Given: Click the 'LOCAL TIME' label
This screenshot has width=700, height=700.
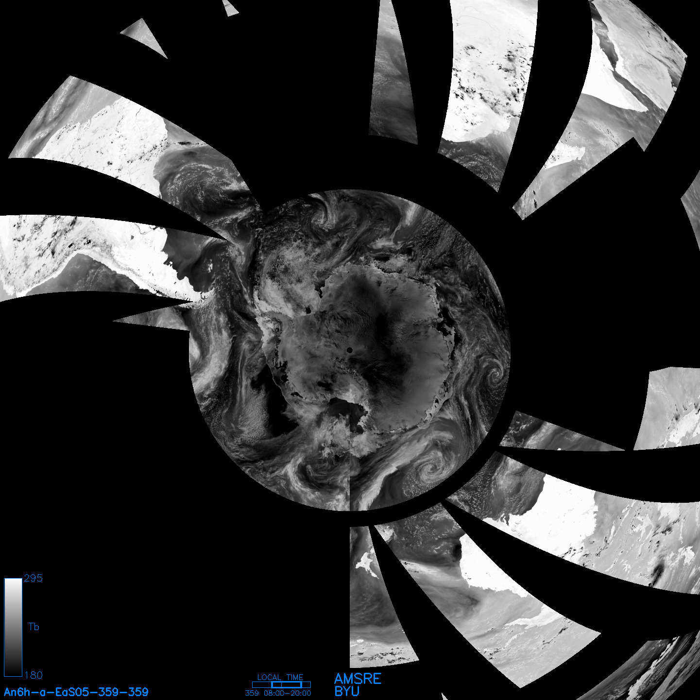Looking at the screenshot, I should (280, 677).
